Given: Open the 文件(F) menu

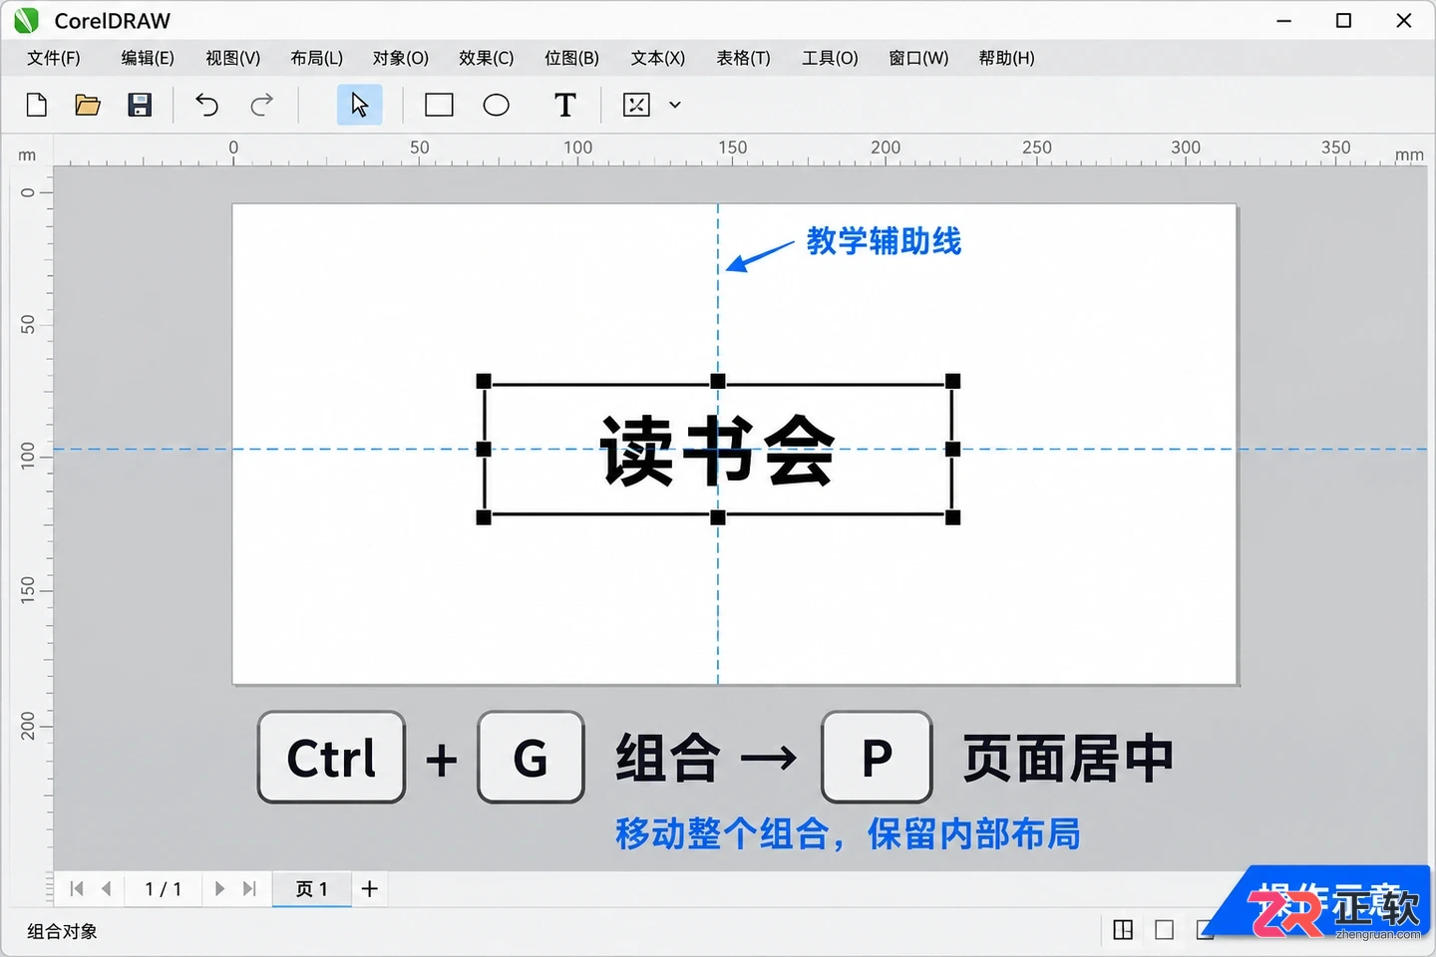Looking at the screenshot, I should (x=54, y=58).
